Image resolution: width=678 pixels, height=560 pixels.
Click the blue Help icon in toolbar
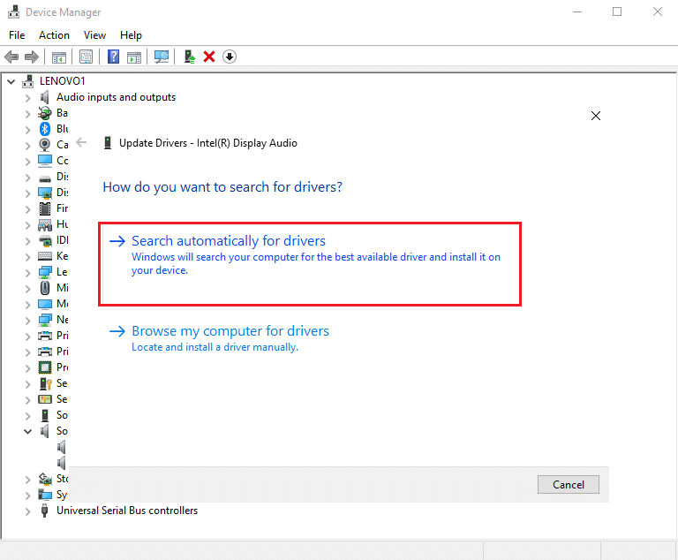[114, 57]
